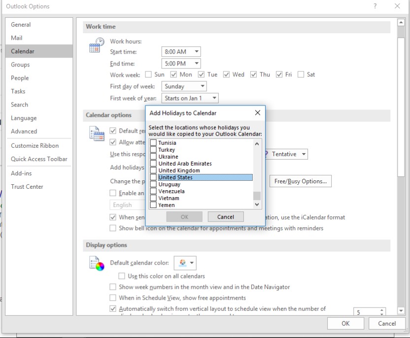The height and width of the screenshot is (338, 410).
Task: Click the calendar count number field showing 5
Action: pyautogui.click(x=366, y=312)
